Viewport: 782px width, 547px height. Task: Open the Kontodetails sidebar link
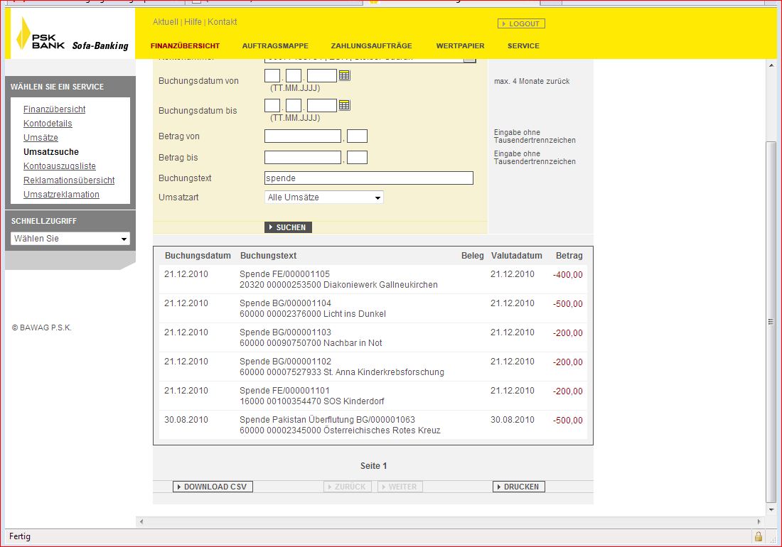pyautogui.click(x=48, y=124)
